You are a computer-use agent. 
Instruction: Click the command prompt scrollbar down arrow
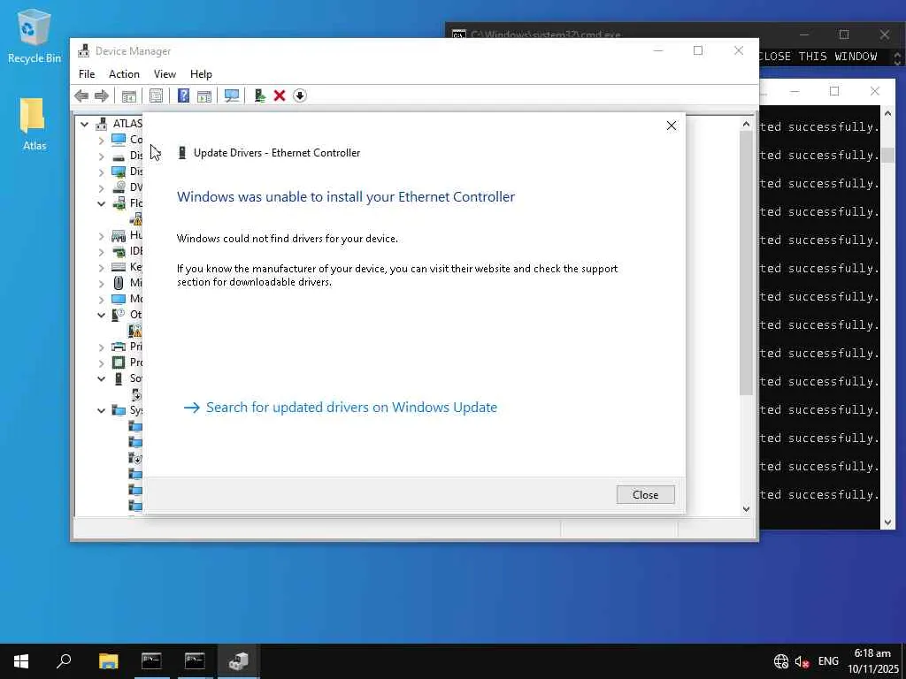point(888,523)
